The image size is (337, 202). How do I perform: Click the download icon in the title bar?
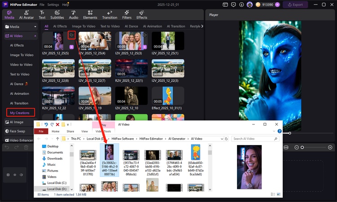(241, 4)
